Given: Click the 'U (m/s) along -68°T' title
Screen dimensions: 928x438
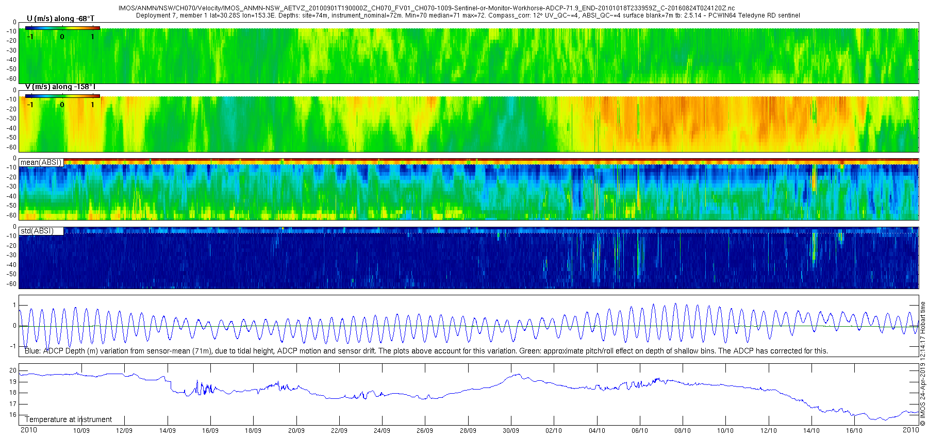Looking at the screenshot, I should (x=60, y=19).
